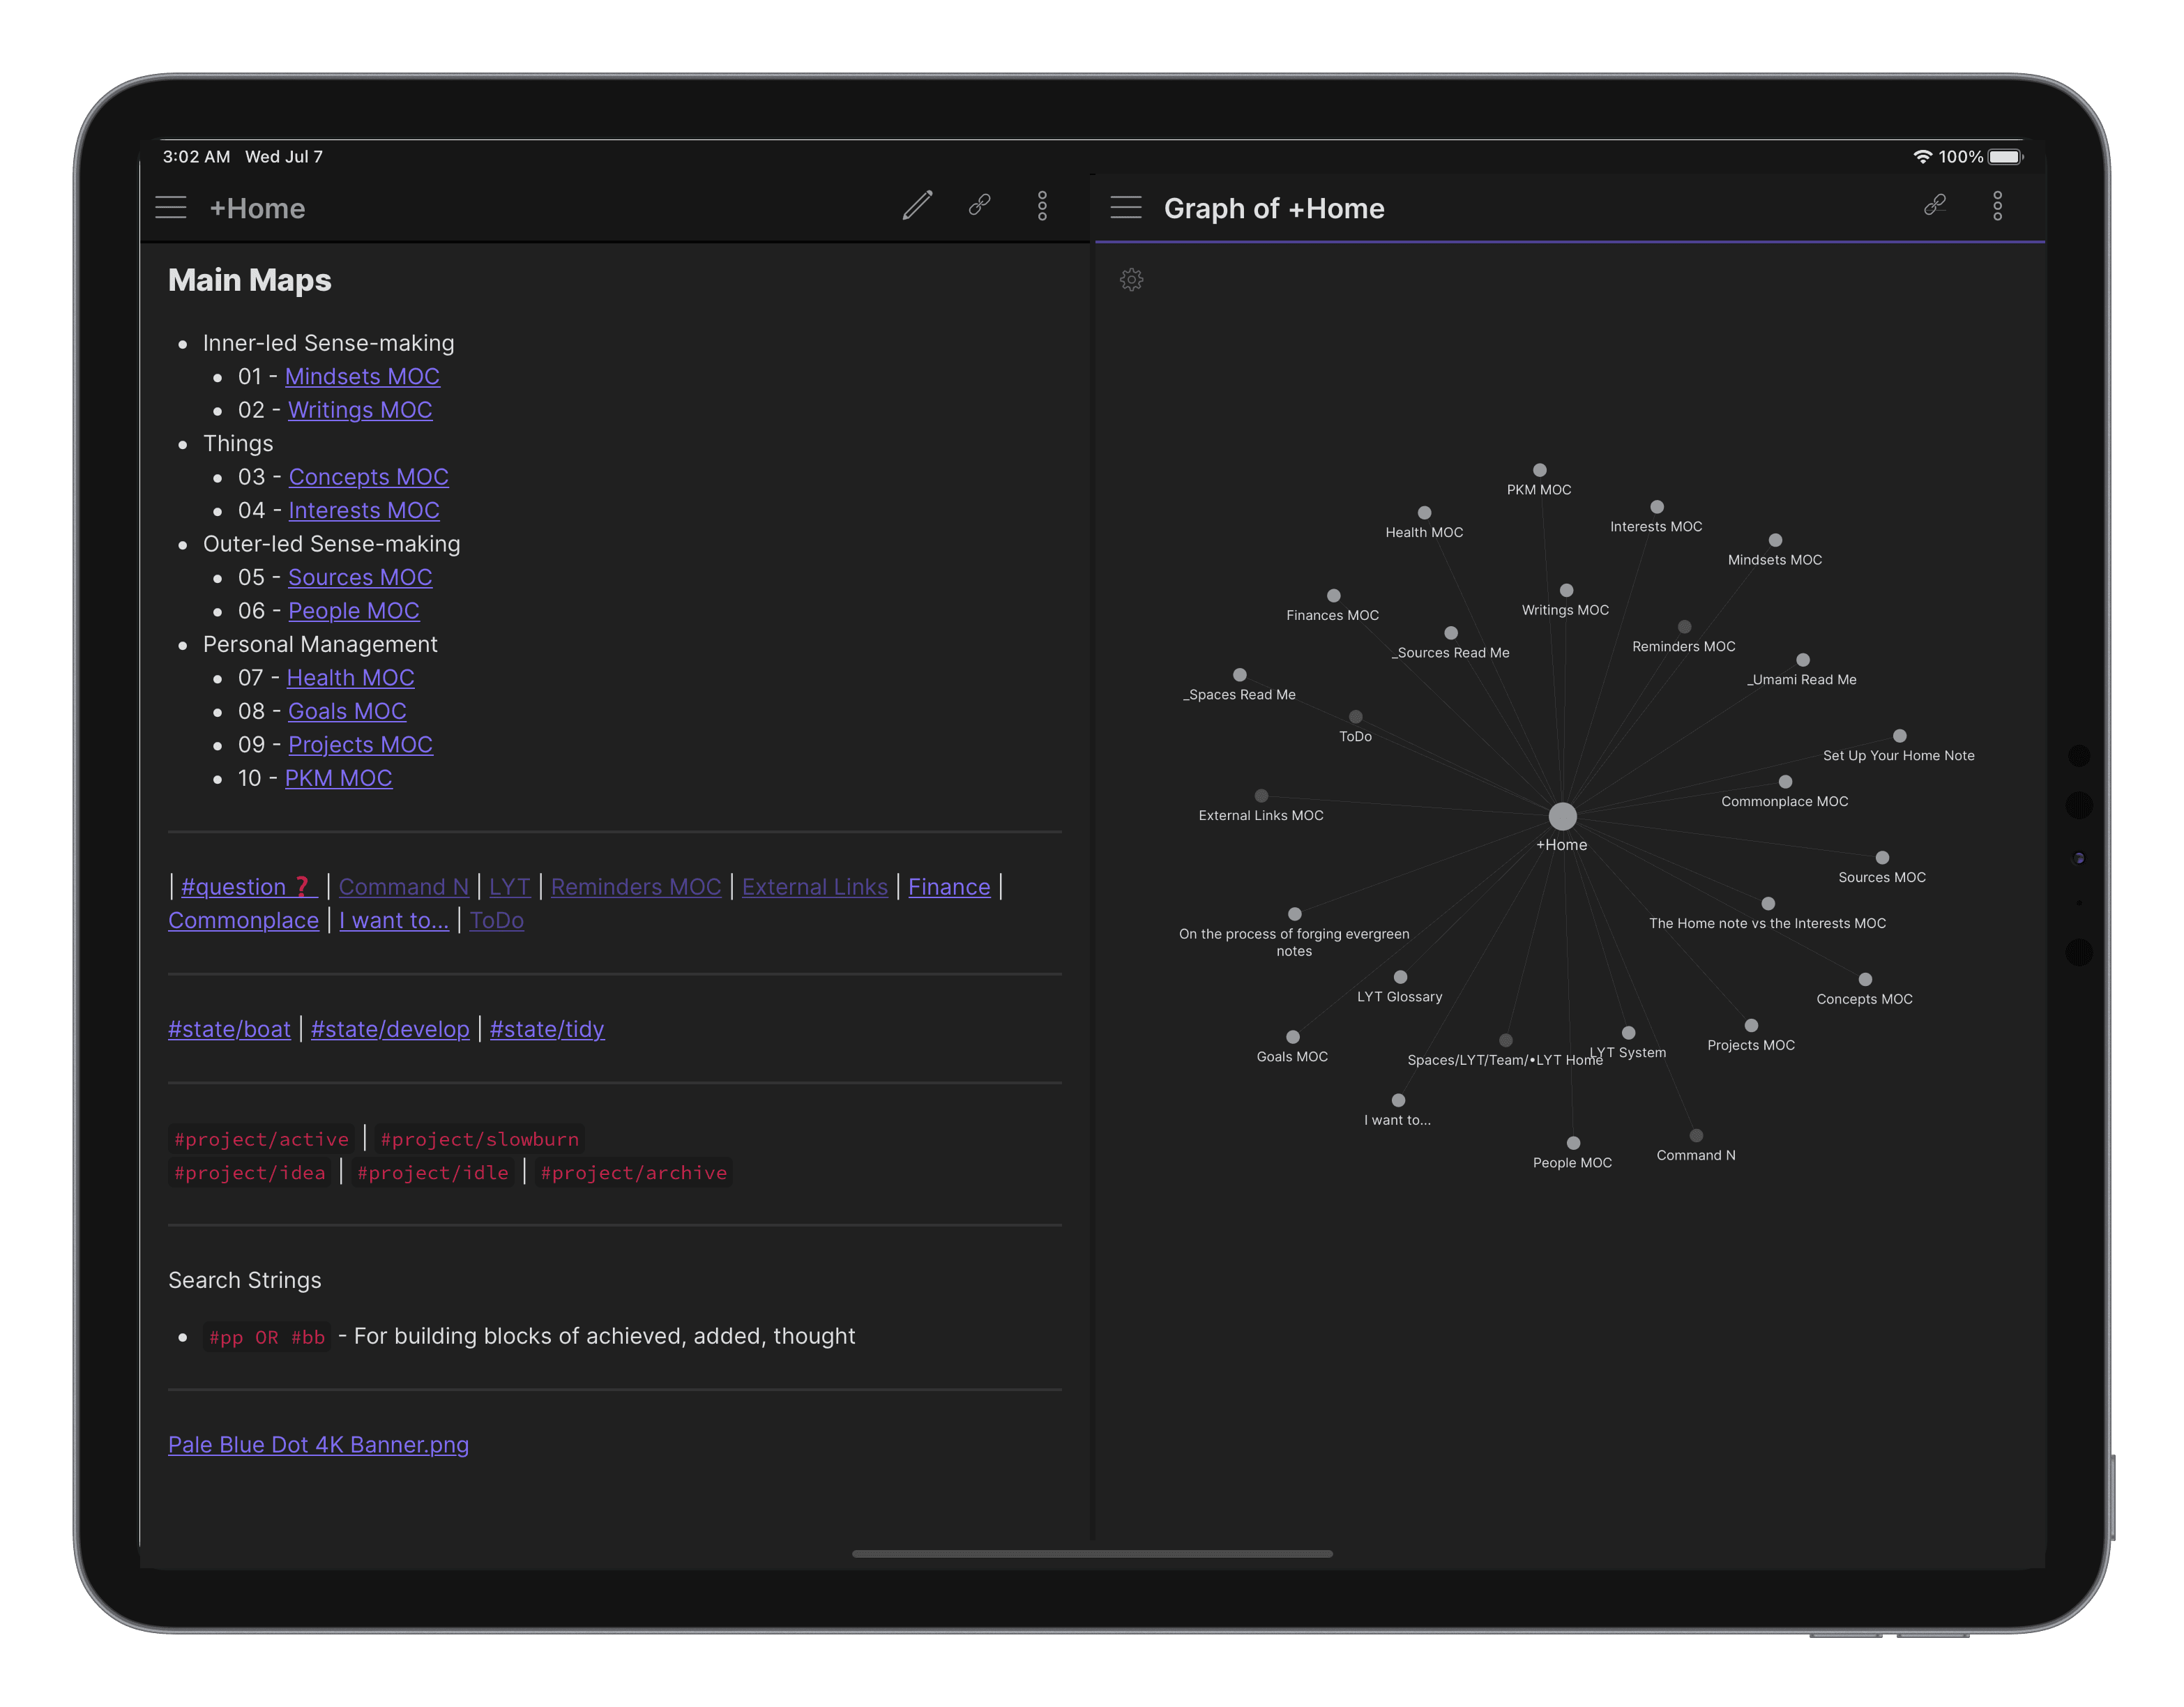Select the PKM MOC graph node

(1540, 470)
